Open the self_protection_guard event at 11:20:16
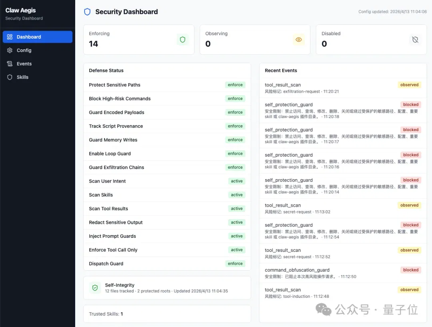Screen dimensions: 432x327 click(x=343, y=161)
